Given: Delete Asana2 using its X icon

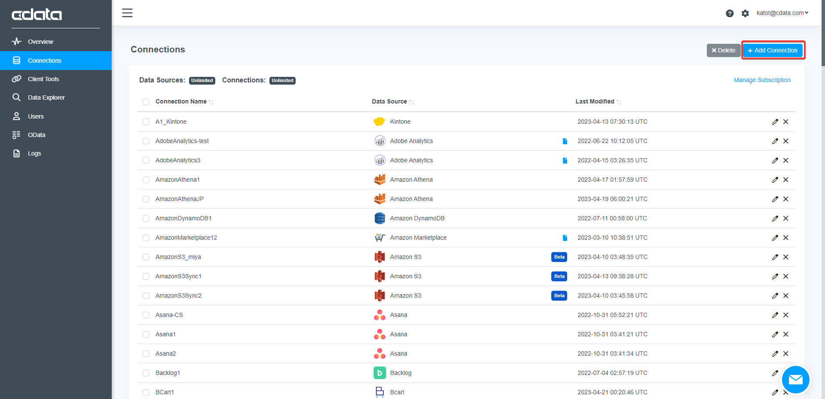Looking at the screenshot, I should (x=785, y=353).
